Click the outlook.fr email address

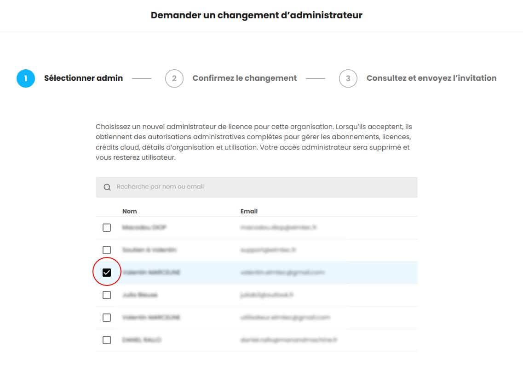pos(266,295)
